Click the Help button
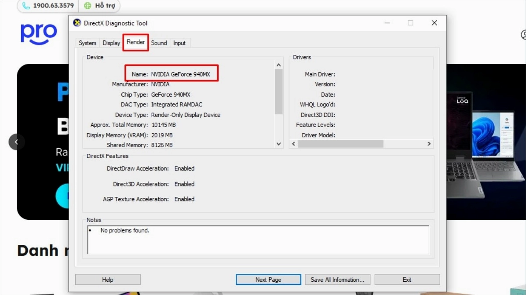Viewport: 526px width, 295px height. click(108, 280)
